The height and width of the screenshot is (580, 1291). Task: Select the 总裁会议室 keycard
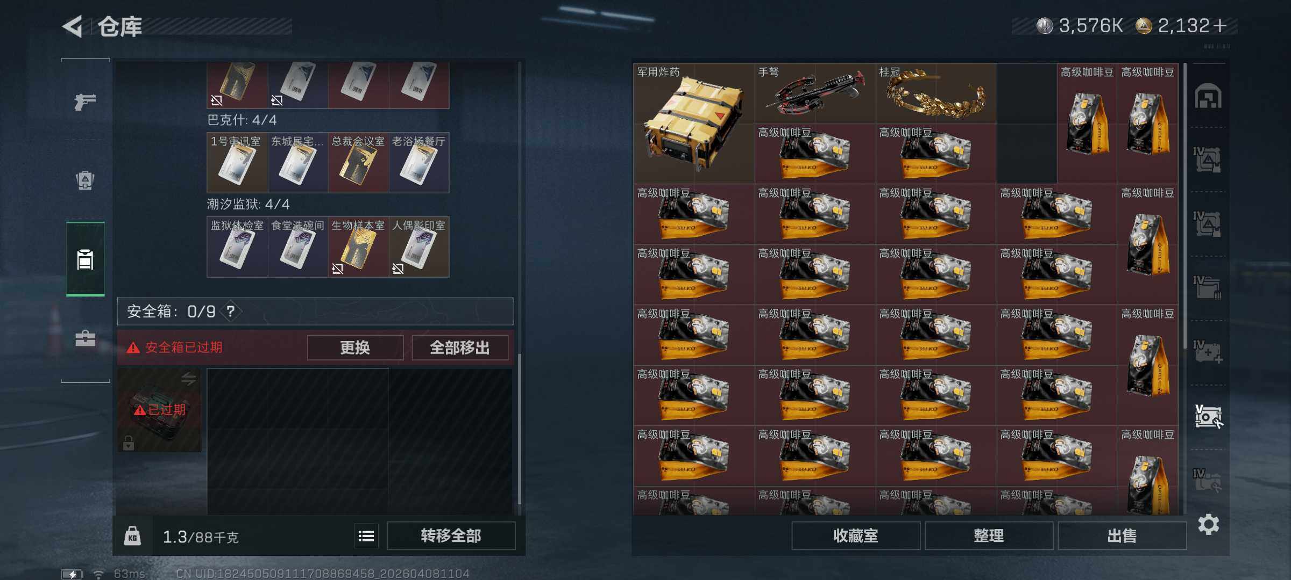pos(358,163)
